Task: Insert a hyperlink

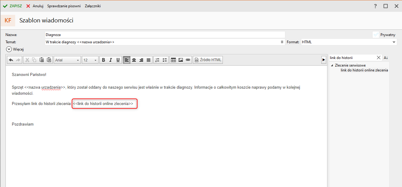Action: click(188, 60)
